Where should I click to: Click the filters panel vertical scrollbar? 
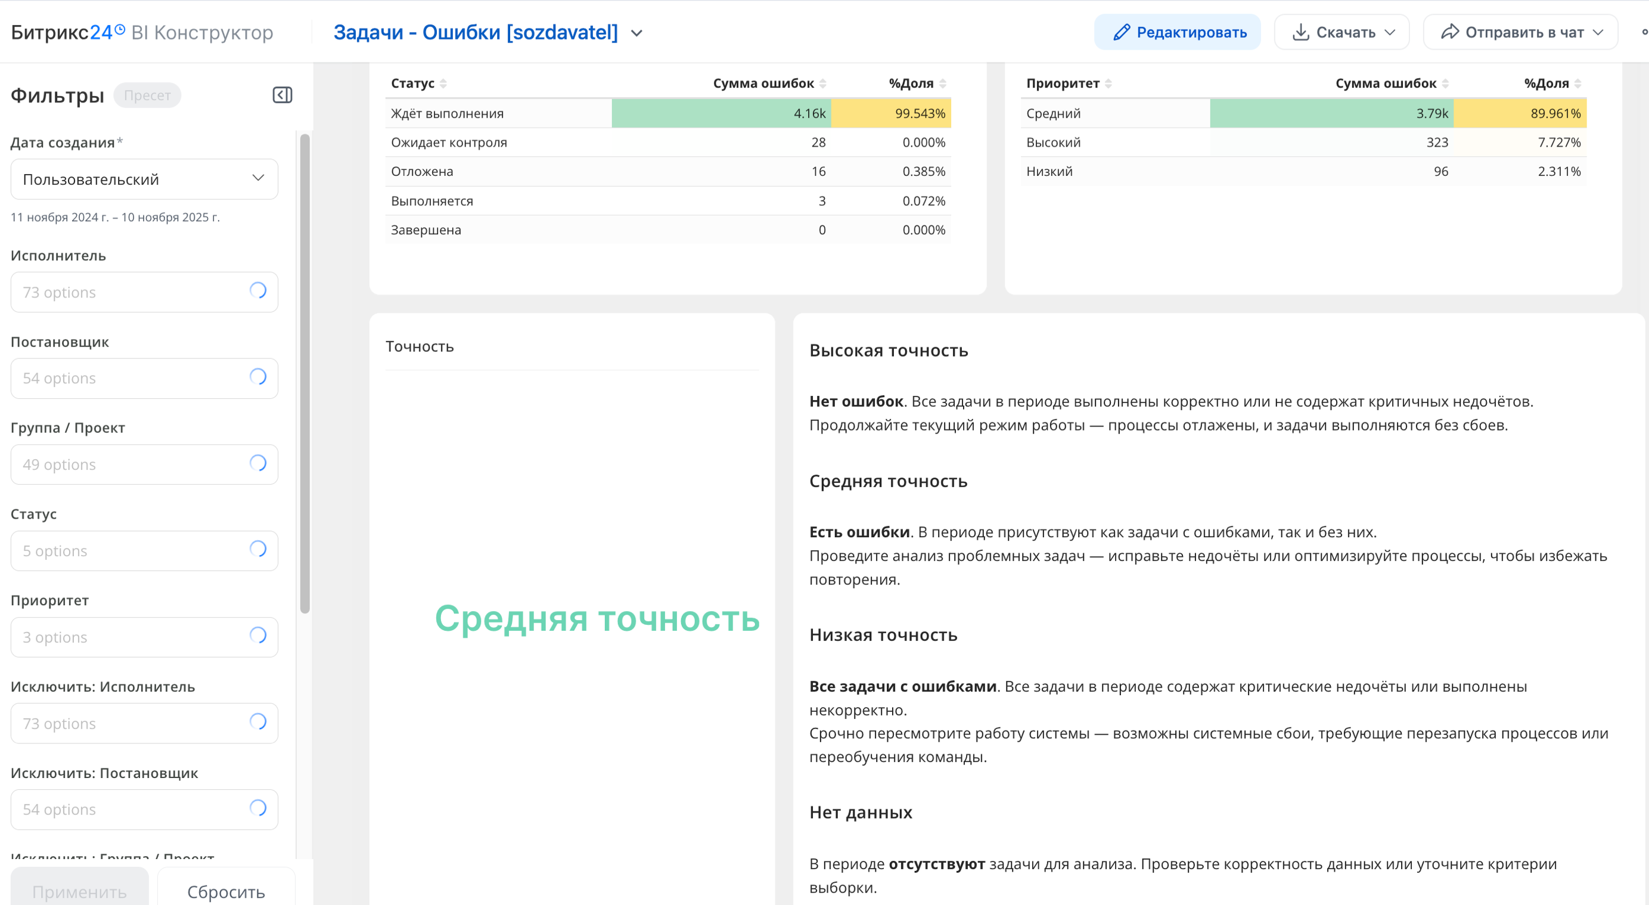(305, 373)
